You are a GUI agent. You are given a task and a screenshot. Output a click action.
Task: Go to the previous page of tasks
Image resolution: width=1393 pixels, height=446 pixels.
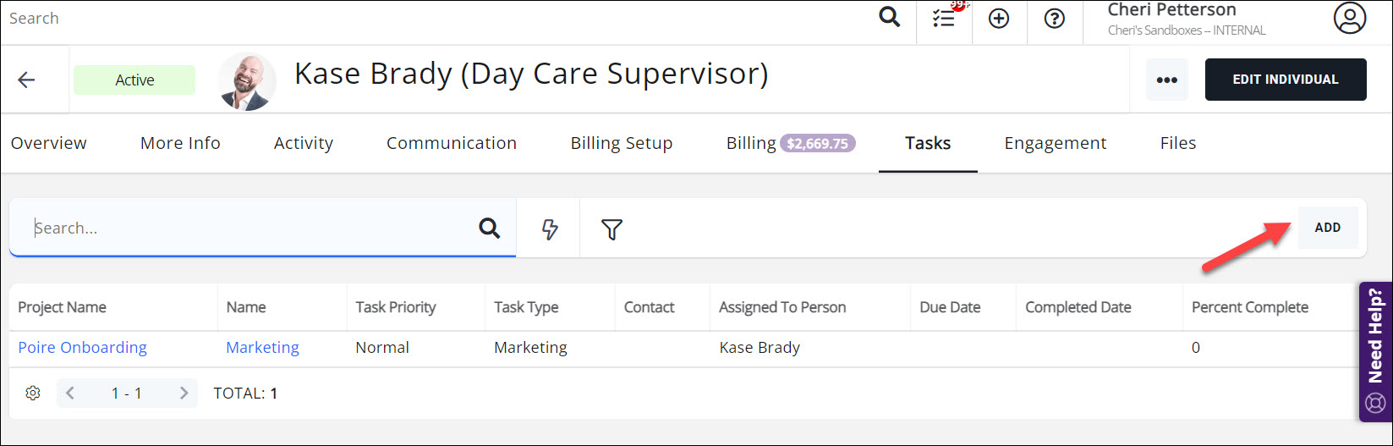[70, 393]
